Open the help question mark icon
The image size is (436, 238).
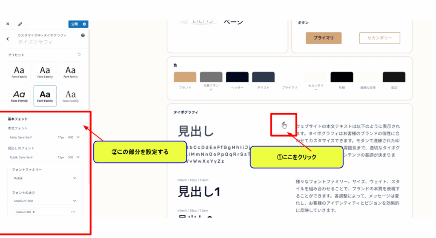(x=83, y=35)
